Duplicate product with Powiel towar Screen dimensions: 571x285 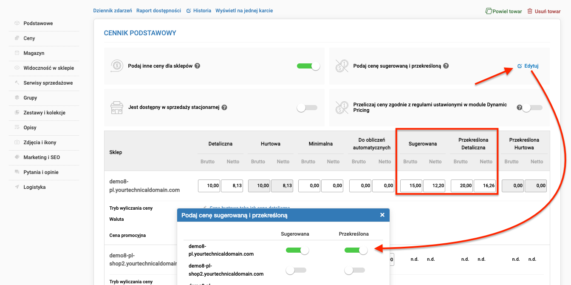[504, 11]
